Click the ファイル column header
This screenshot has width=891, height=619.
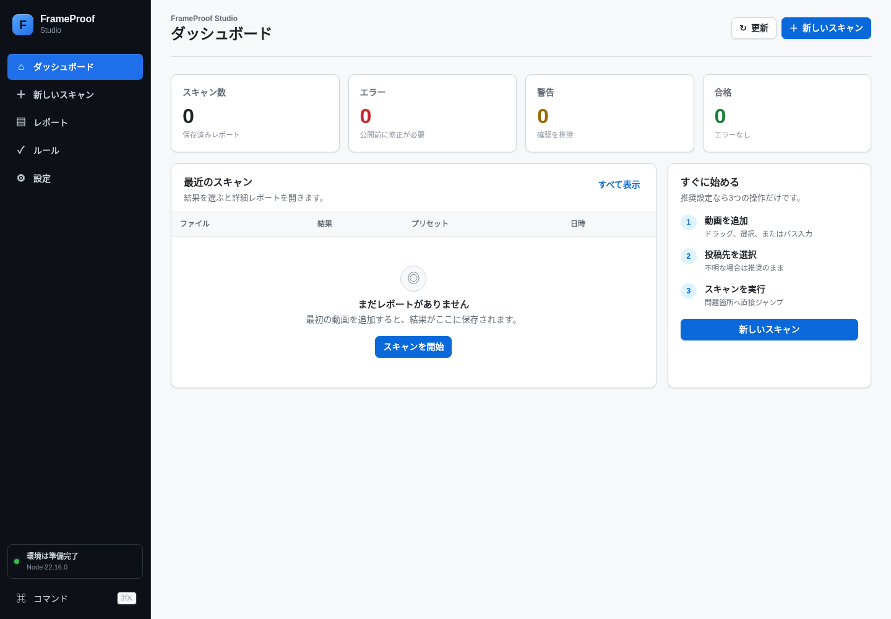click(x=195, y=223)
